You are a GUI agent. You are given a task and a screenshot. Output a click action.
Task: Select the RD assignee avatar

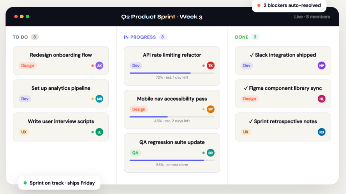(322, 132)
